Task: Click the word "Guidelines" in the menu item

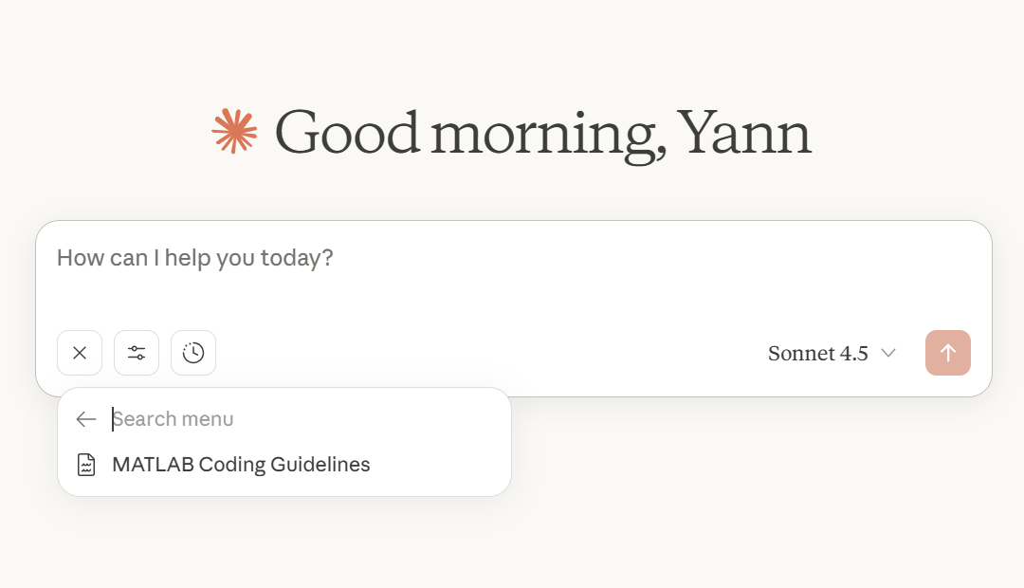Action: click(x=320, y=465)
